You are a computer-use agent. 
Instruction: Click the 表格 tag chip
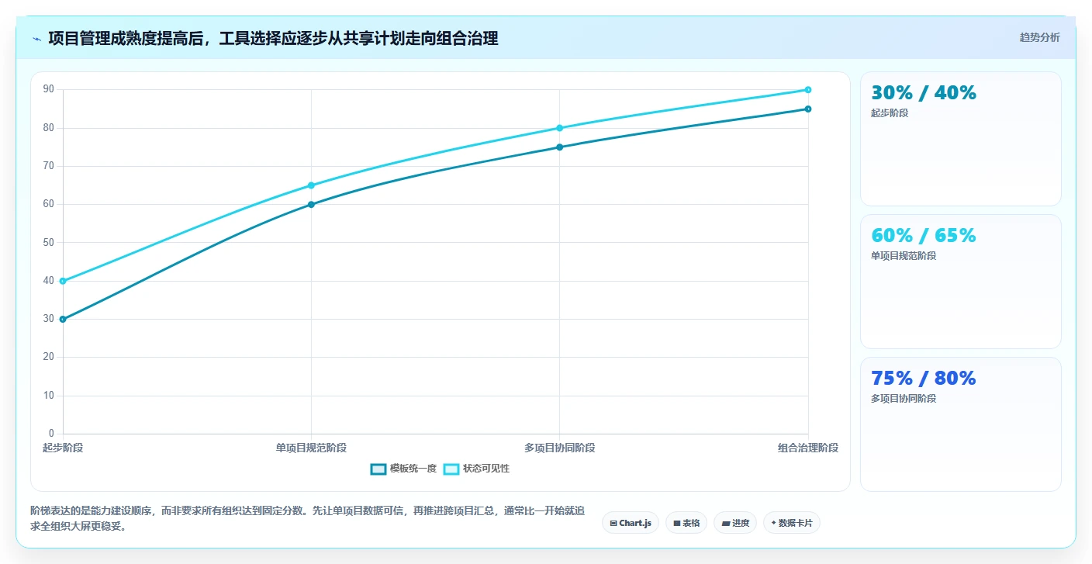[x=686, y=523]
